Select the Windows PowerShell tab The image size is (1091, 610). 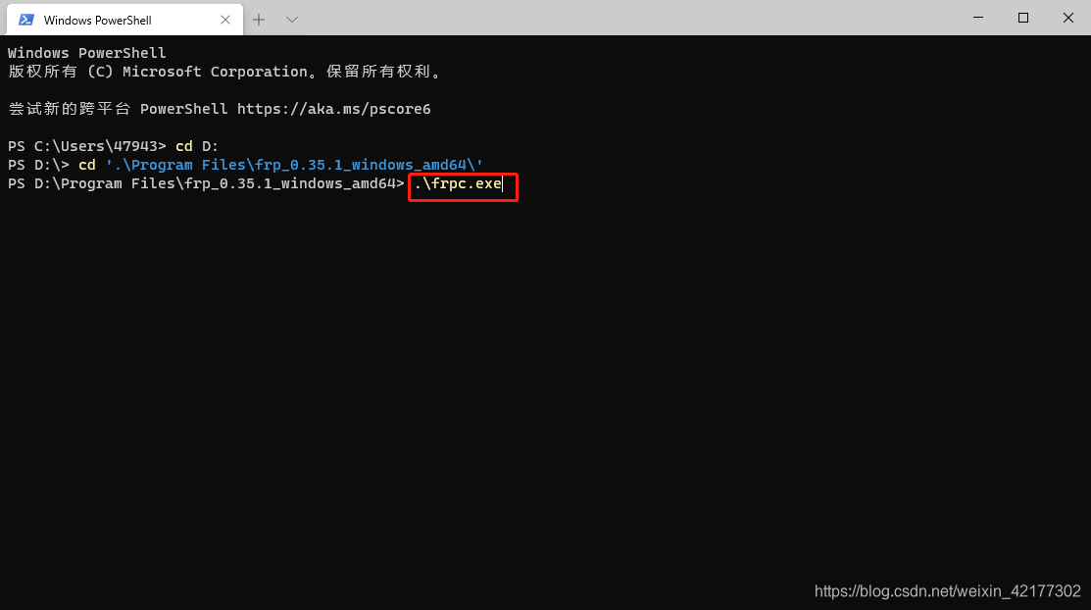(x=108, y=19)
